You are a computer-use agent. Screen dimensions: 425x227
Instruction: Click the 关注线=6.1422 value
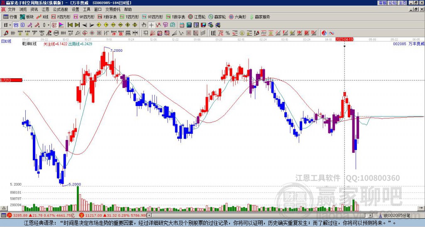pyautogui.click(x=55, y=44)
